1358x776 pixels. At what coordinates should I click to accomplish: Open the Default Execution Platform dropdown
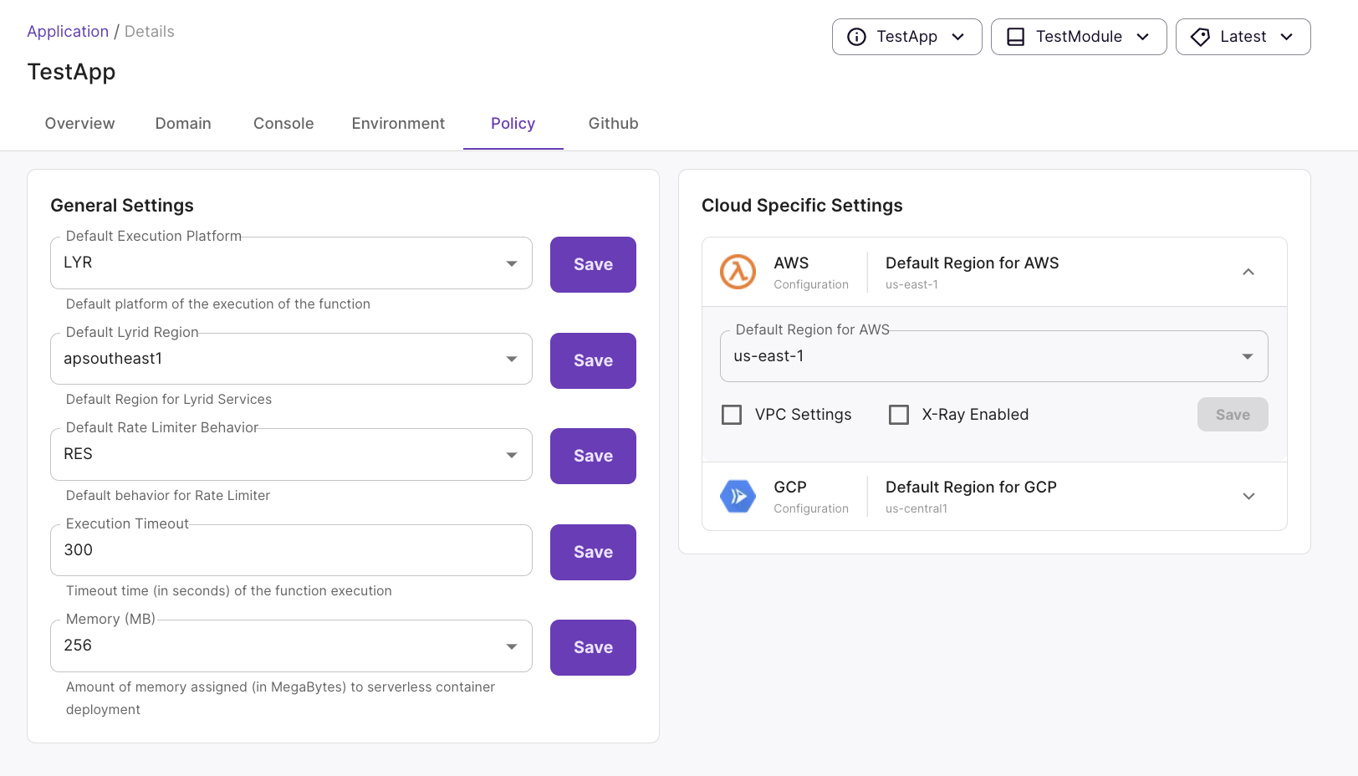(x=291, y=263)
